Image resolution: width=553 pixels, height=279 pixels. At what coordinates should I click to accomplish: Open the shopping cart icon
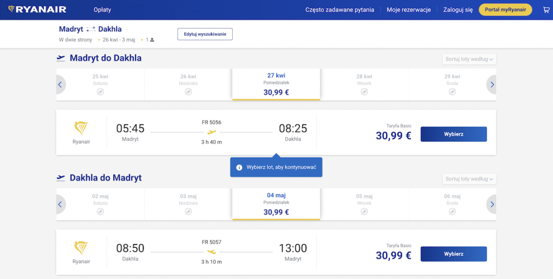point(545,10)
